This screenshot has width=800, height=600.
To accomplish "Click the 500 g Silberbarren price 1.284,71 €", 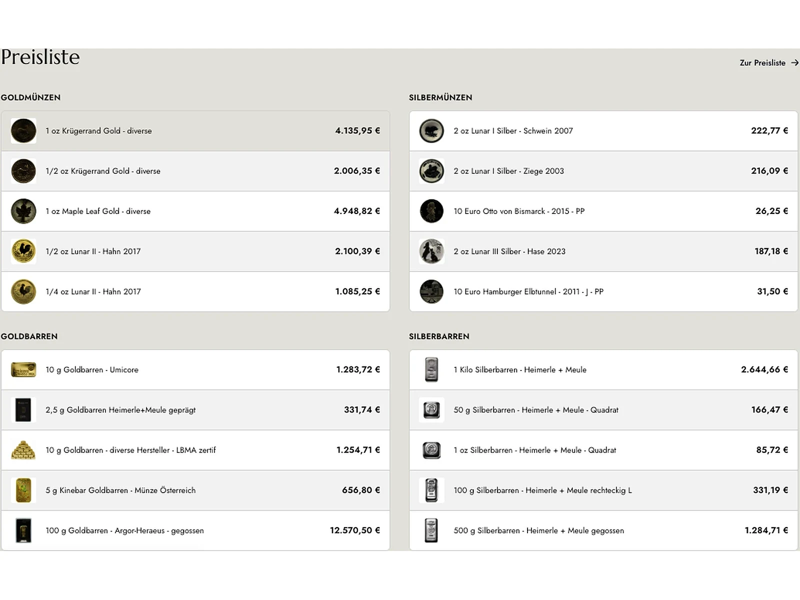I will [766, 530].
